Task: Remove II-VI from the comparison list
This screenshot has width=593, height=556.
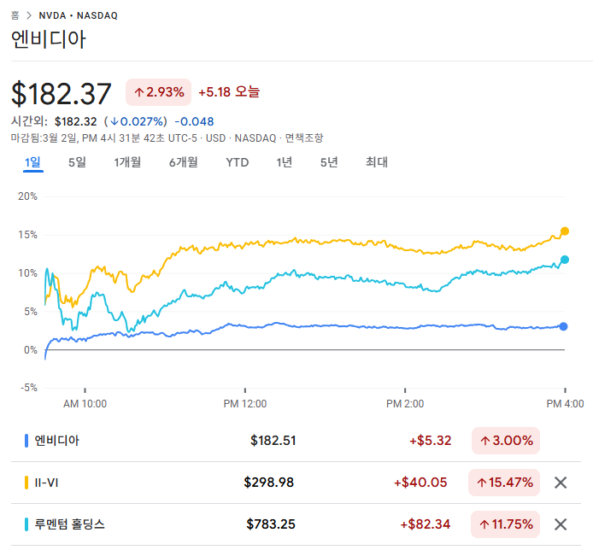Action: tap(561, 483)
